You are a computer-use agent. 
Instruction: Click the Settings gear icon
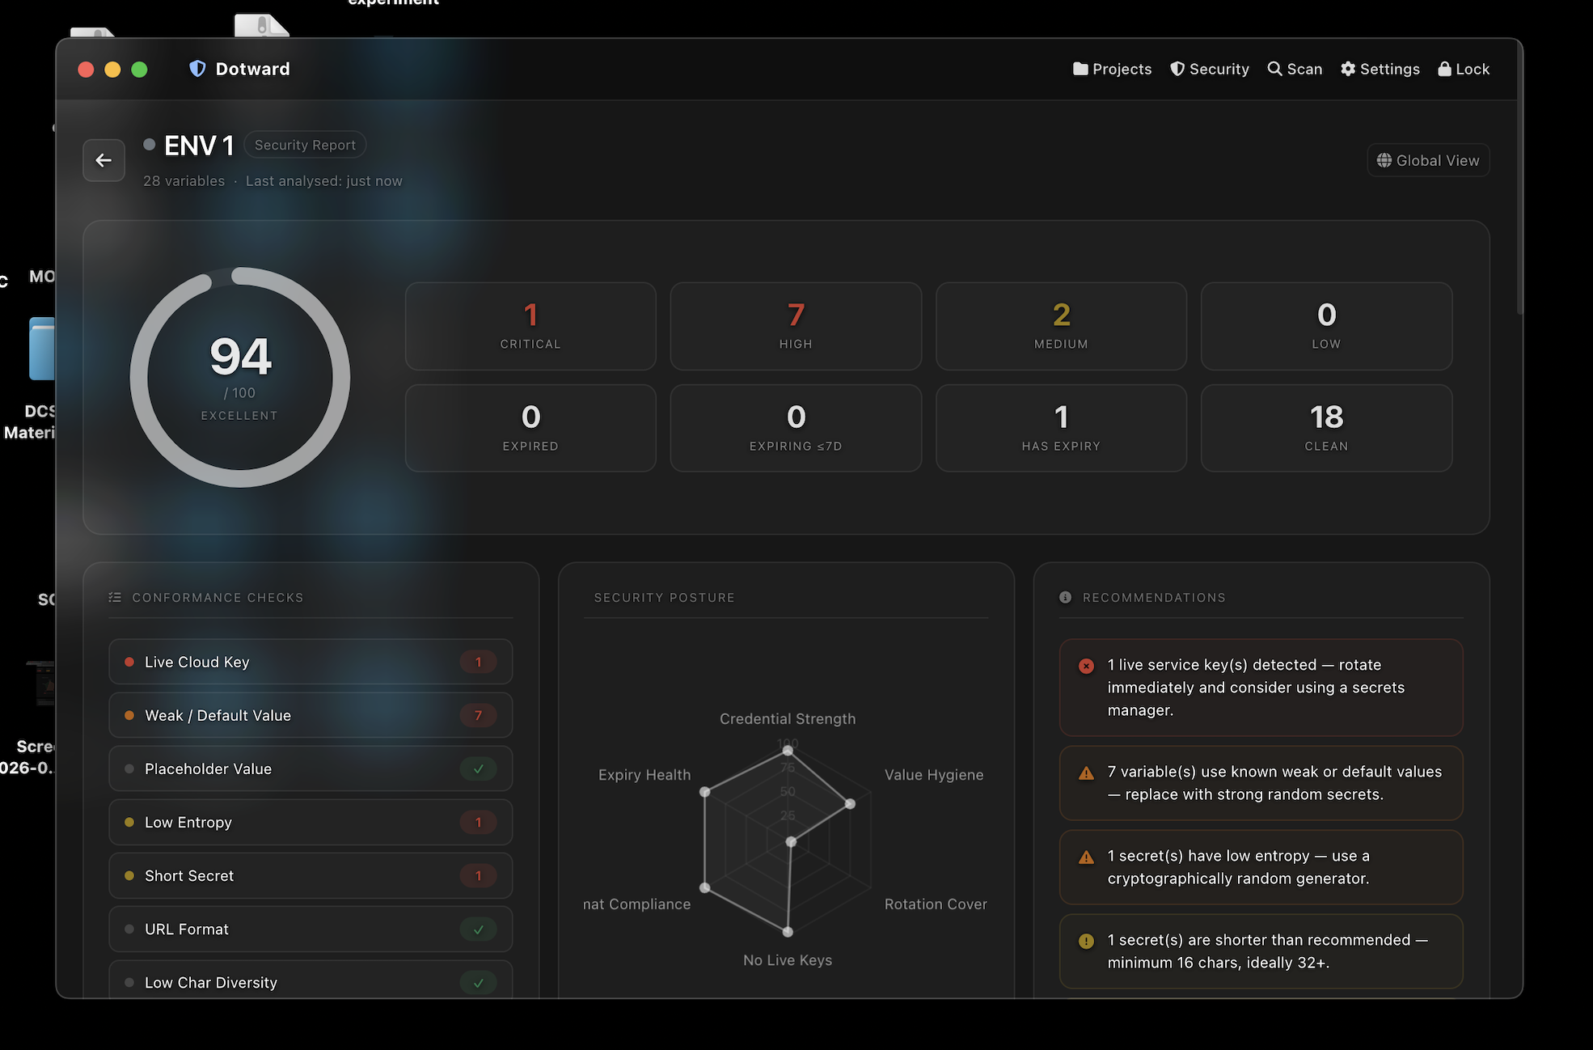[1348, 69]
